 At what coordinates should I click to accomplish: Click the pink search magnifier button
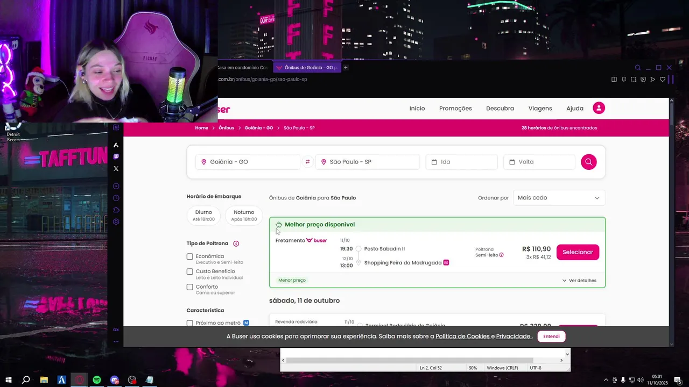(588, 162)
